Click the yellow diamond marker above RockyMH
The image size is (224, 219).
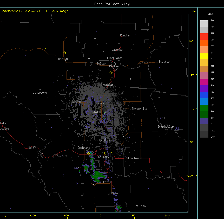(x=65, y=53)
